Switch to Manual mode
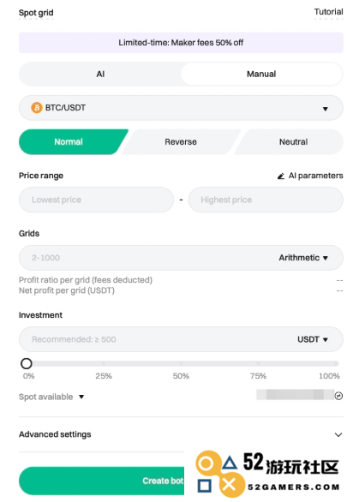 click(261, 75)
